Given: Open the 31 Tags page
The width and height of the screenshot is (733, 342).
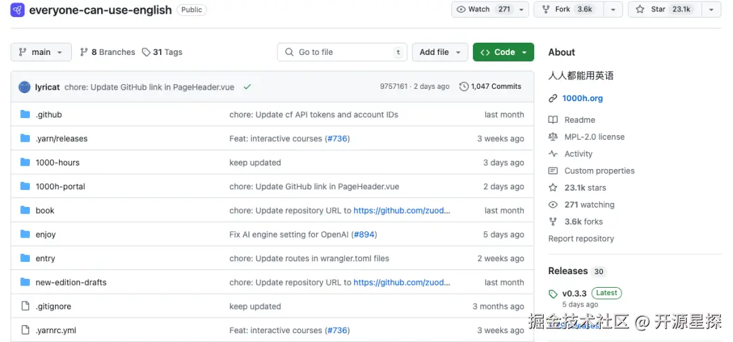Looking at the screenshot, I should [162, 52].
